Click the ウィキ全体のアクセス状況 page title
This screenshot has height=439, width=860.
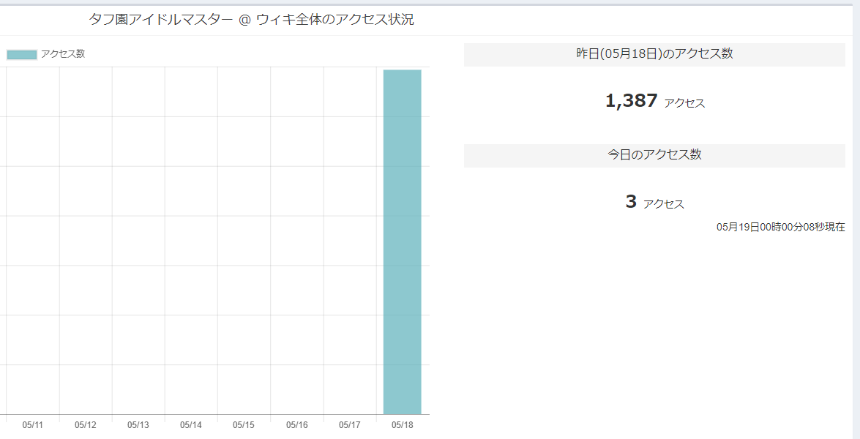pyautogui.click(x=251, y=20)
